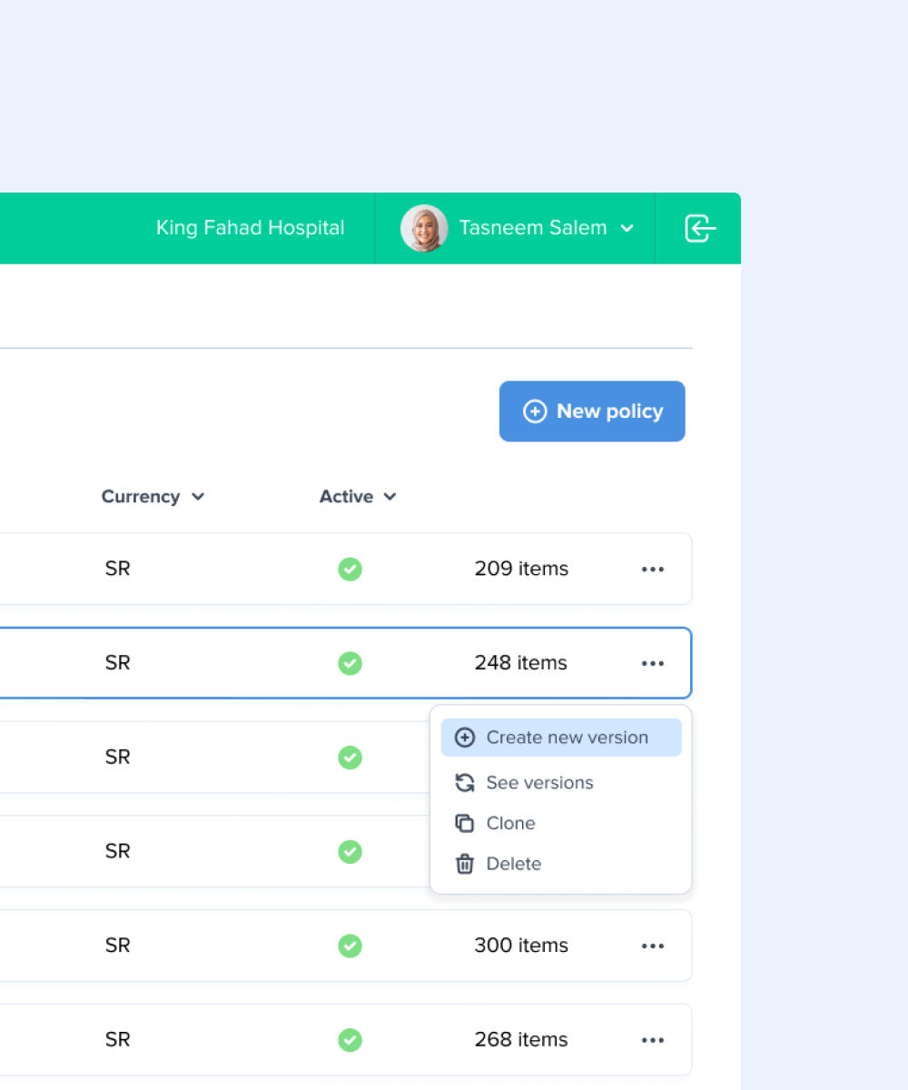Click the plus-circle icon beside Create new version
This screenshot has height=1090, width=908.
click(x=465, y=738)
